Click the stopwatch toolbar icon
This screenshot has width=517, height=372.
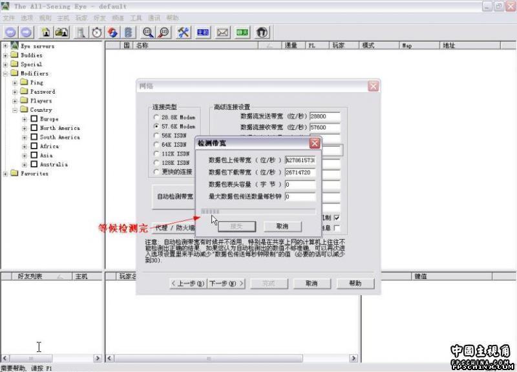(x=97, y=32)
